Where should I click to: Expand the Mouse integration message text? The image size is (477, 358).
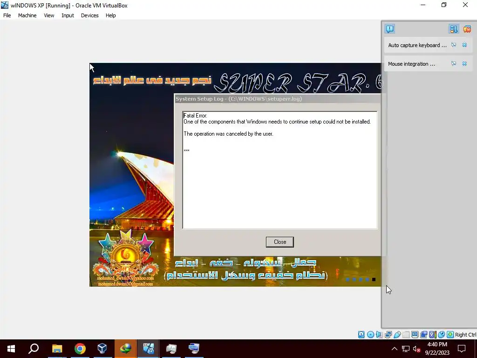[411, 64]
